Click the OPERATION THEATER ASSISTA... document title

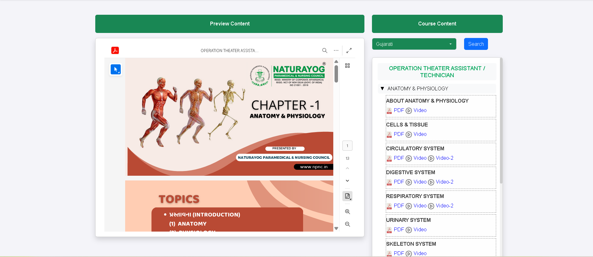230,51
